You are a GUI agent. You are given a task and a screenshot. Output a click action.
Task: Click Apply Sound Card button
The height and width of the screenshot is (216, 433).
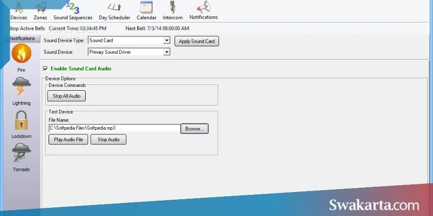[x=197, y=41]
